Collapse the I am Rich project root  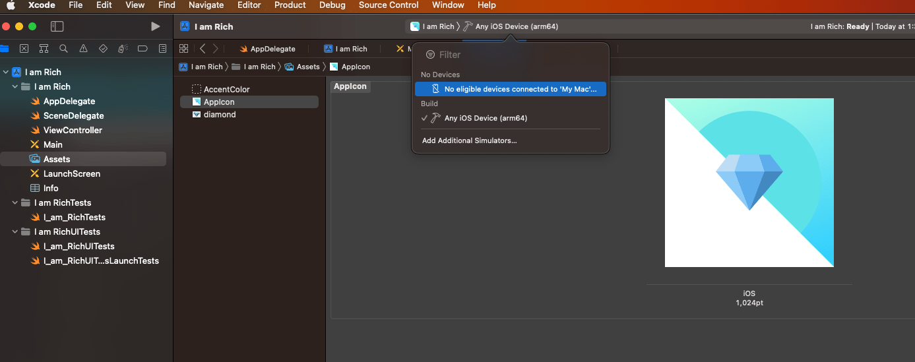click(x=6, y=73)
